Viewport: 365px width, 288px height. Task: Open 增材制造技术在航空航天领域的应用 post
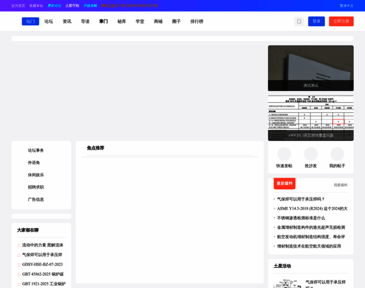coord(309,246)
